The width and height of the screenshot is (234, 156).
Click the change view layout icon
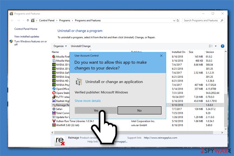click(x=211, y=46)
